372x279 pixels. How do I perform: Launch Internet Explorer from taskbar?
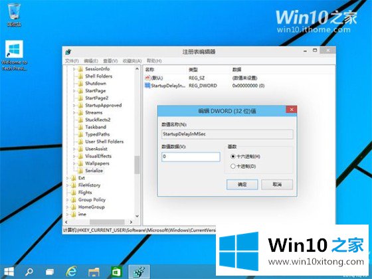coord(72,272)
